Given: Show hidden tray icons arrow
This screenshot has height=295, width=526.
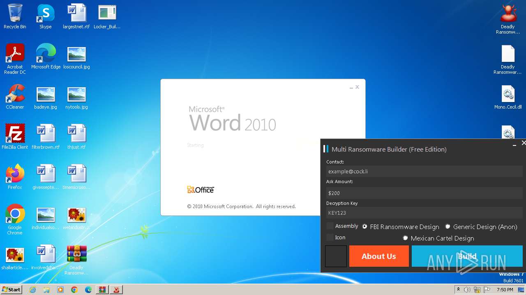Looking at the screenshot, I should click(x=458, y=290).
